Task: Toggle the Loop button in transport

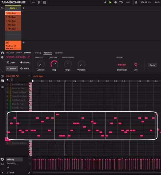Action: point(121,2)
